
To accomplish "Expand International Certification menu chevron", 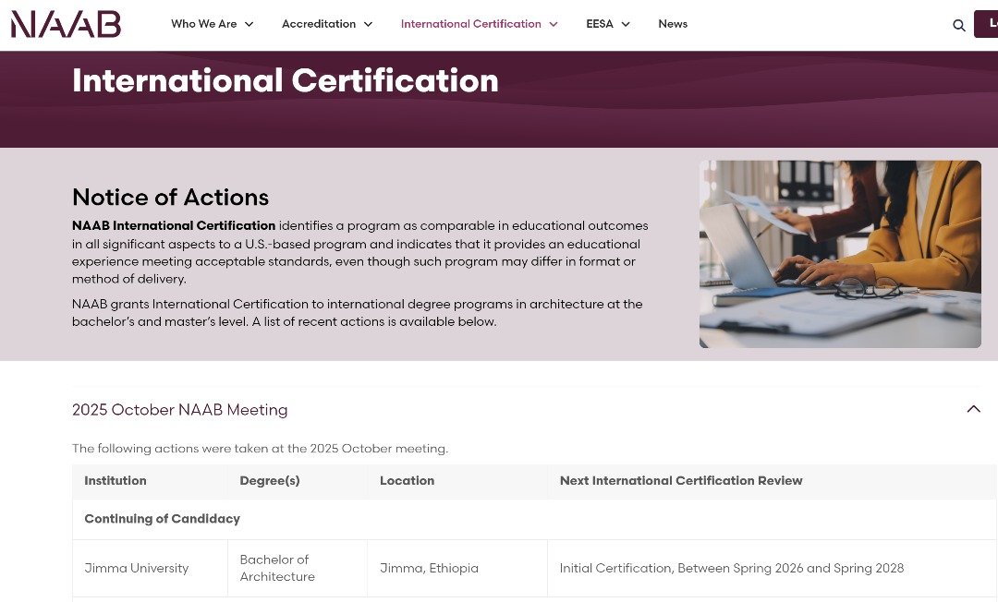I will pos(554,24).
